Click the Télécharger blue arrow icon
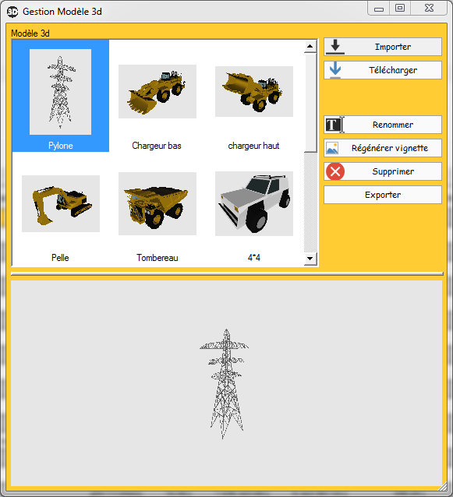Screen dimensions: 453x497 click(335, 70)
